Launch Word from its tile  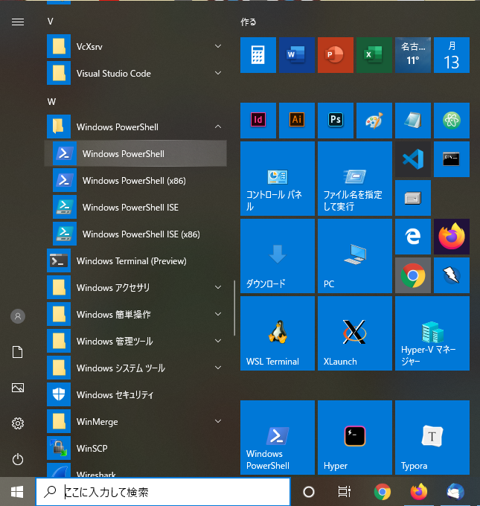click(x=297, y=55)
